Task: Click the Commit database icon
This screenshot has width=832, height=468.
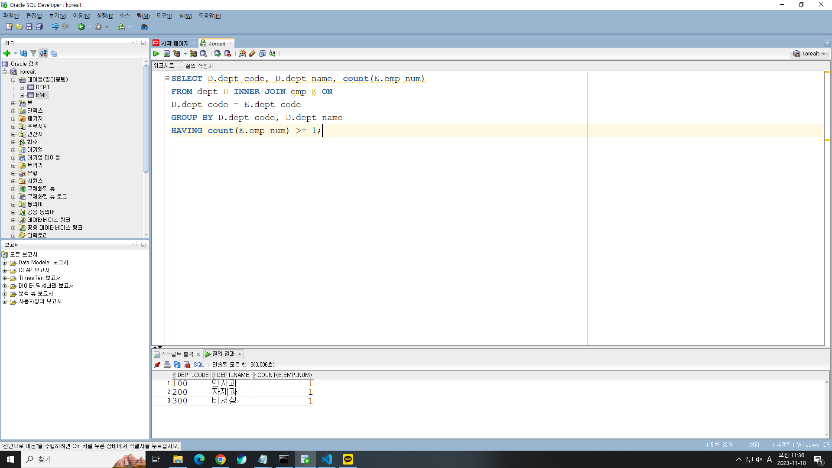Action: [218, 54]
